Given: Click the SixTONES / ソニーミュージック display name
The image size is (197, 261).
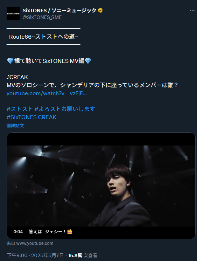Looking at the screenshot, I should click(x=59, y=11).
